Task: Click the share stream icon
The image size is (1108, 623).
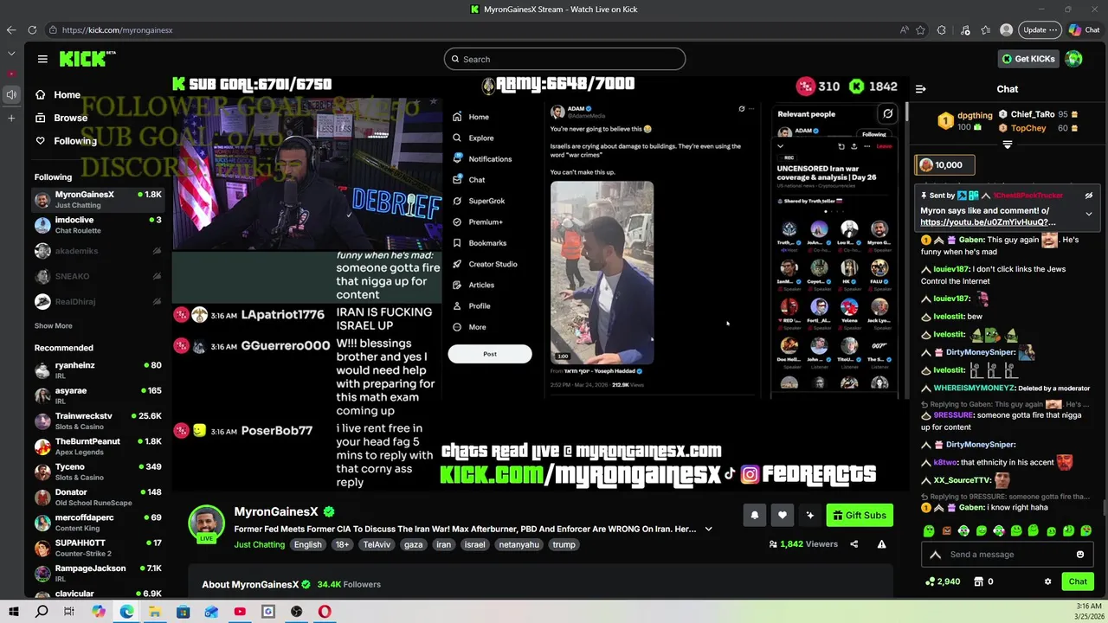Action: click(x=854, y=544)
